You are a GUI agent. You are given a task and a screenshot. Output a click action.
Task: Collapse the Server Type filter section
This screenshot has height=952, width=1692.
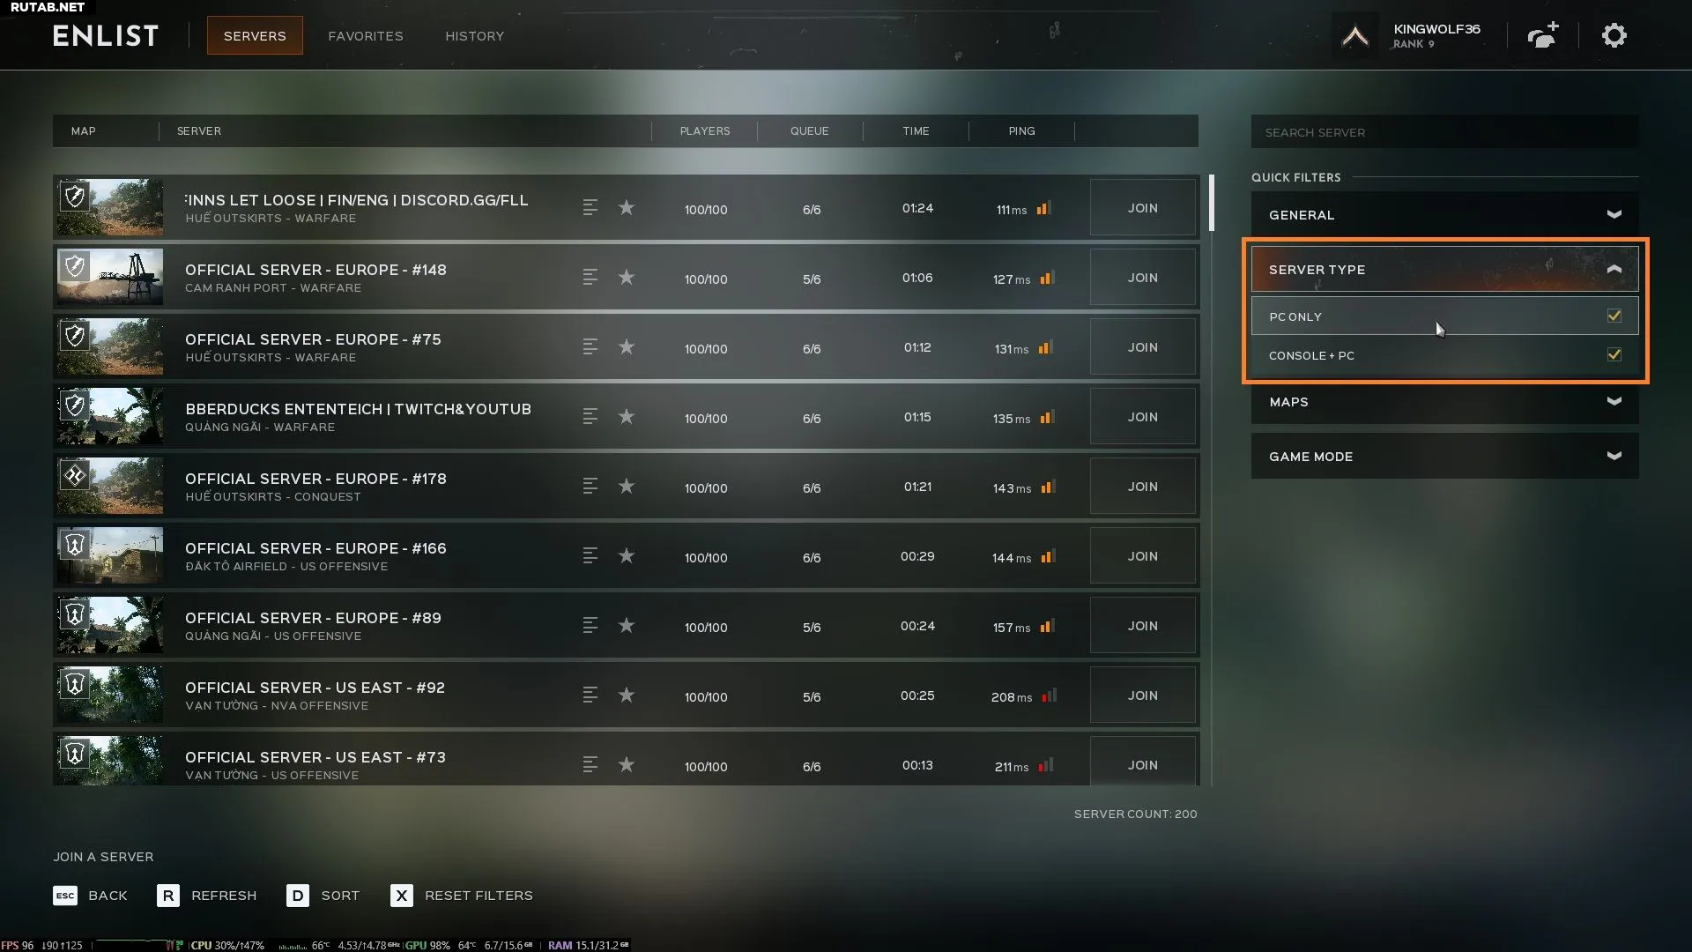pos(1444,269)
